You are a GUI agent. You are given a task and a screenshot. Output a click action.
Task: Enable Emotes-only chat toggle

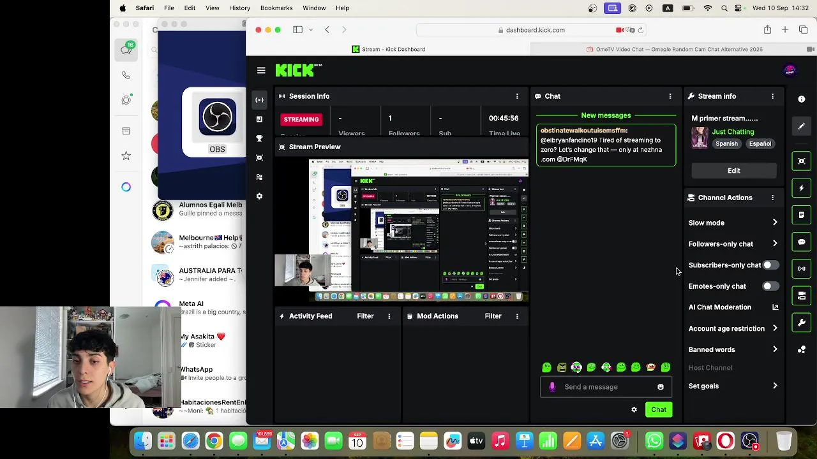tap(770, 286)
